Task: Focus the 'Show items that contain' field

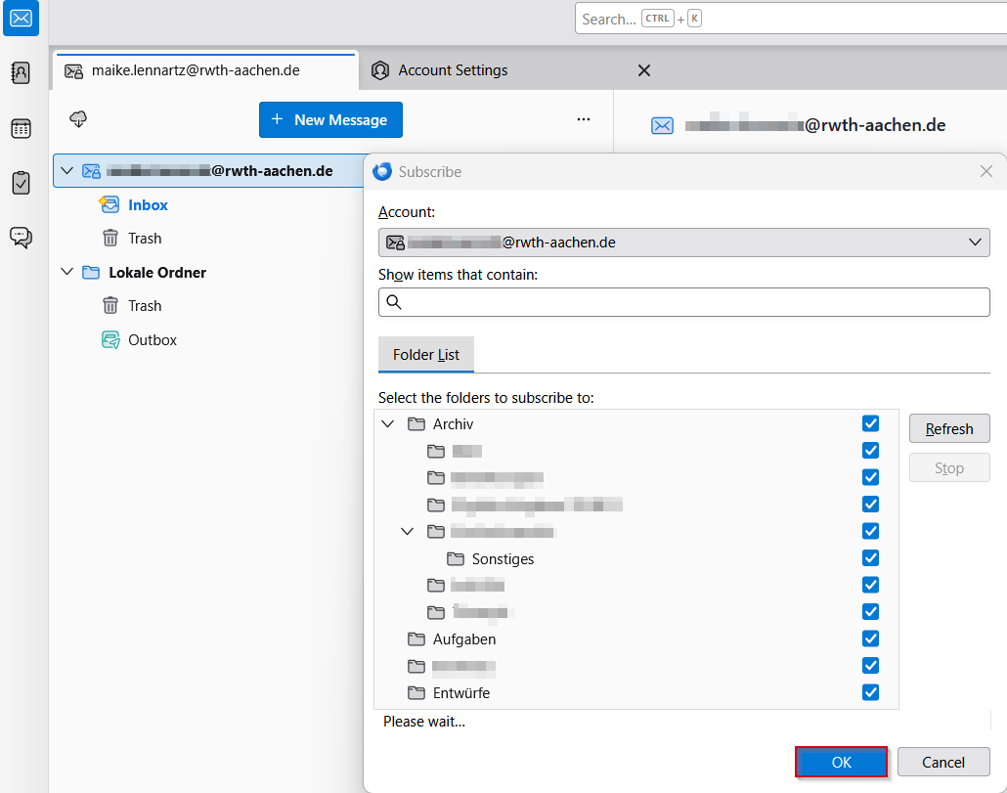Action: point(684,302)
